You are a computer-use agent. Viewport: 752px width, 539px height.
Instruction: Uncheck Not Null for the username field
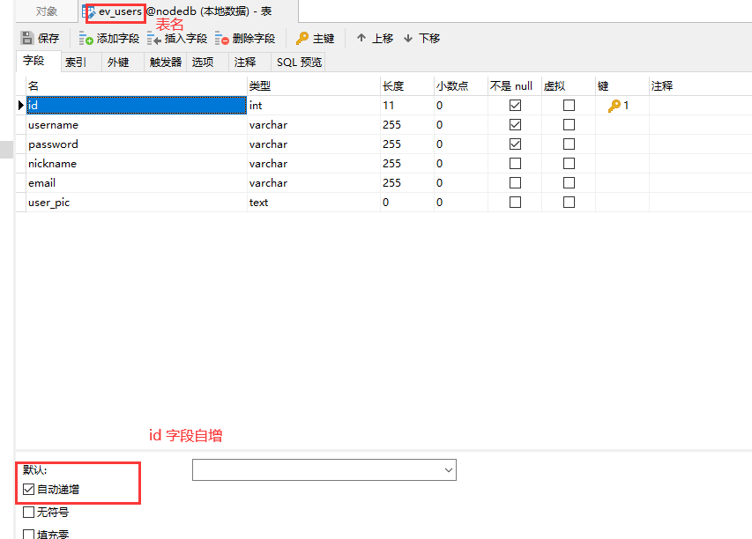coord(515,124)
